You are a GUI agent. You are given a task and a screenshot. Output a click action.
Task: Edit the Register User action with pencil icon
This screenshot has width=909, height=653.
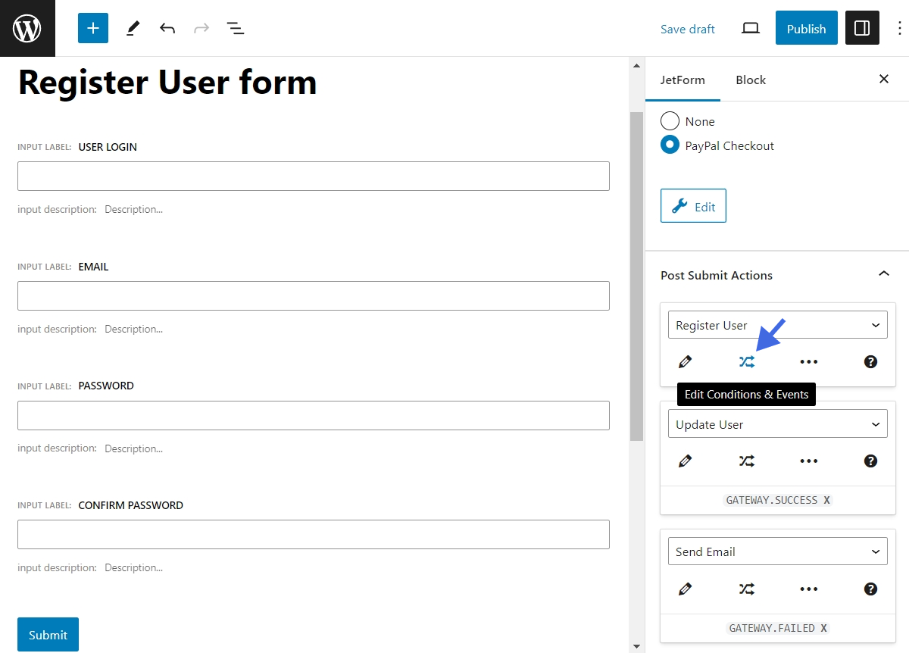686,362
